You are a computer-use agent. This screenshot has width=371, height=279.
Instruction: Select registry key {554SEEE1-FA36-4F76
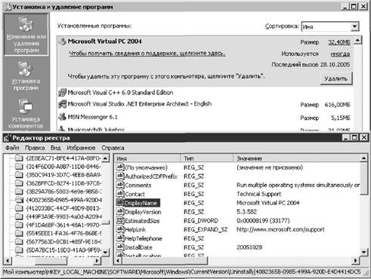click(63, 233)
